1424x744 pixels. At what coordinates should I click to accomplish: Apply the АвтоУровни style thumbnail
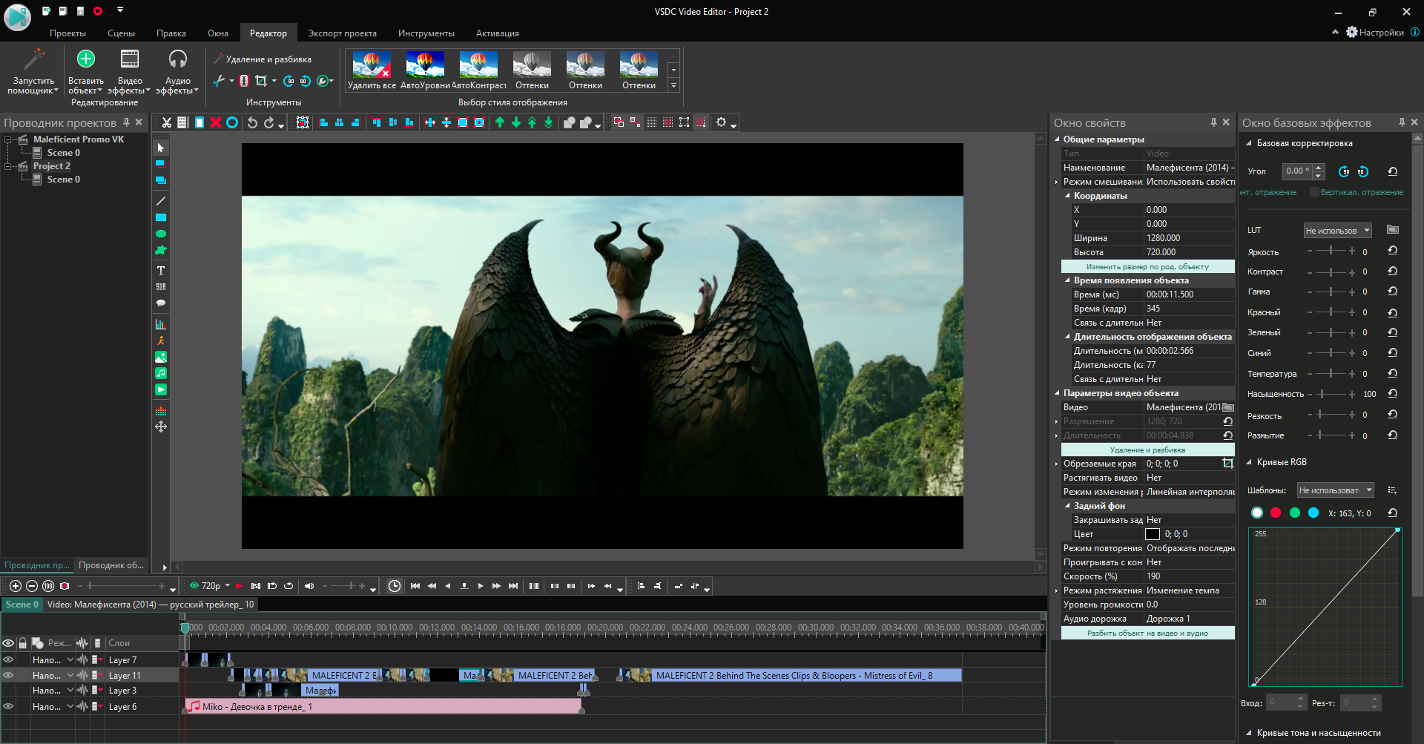(425, 71)
